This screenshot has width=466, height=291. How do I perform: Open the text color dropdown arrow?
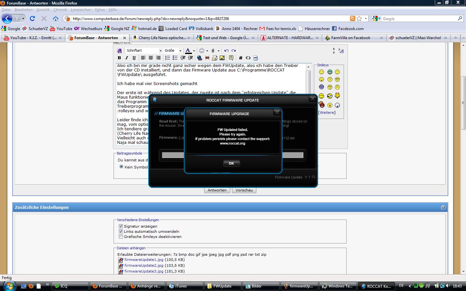(x=194, y=51)
